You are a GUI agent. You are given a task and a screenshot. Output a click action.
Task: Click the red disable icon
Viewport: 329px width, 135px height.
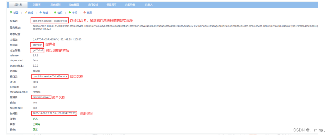click(x=84, y=13)
